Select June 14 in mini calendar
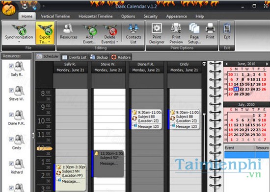 point(236,84)
